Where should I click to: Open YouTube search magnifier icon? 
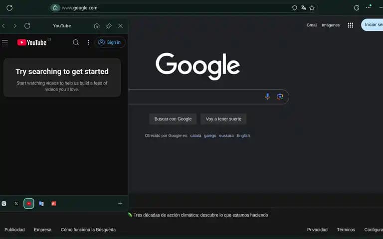76,42
